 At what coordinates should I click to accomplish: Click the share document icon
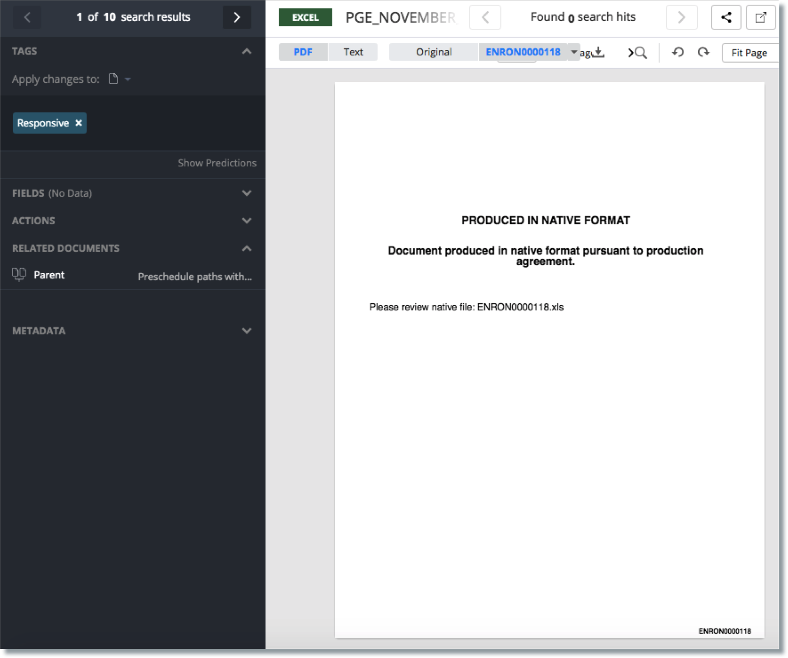[x=726, y=17]
